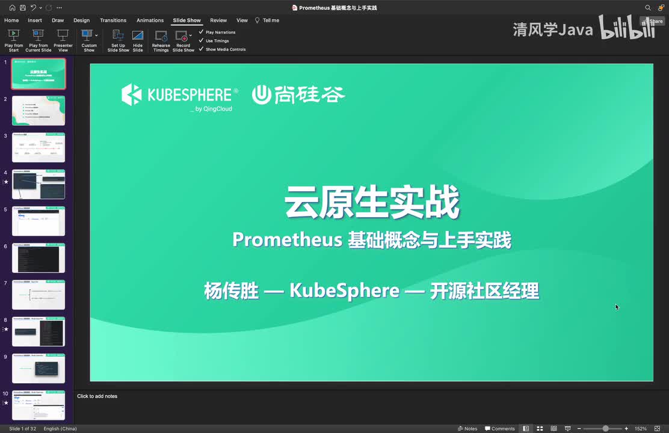Click the Custom Show icon
The image size is (669, 433).
87,35
